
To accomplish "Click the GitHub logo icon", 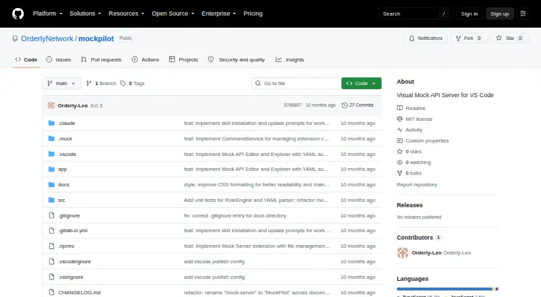I will point(18,13).
